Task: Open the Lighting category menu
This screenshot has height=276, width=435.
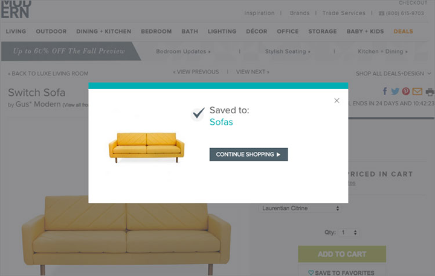Action: [x=222, y=31]
